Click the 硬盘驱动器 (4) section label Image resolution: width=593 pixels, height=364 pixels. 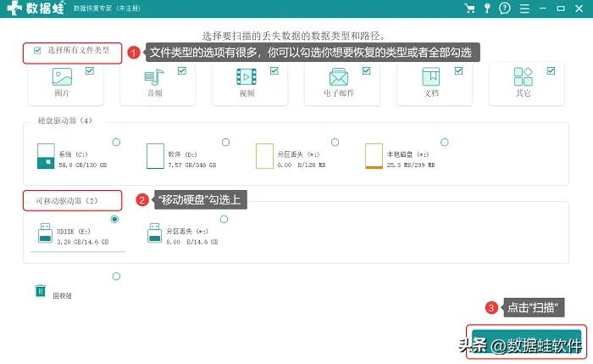pyautogui.click(x=64, y=120)
